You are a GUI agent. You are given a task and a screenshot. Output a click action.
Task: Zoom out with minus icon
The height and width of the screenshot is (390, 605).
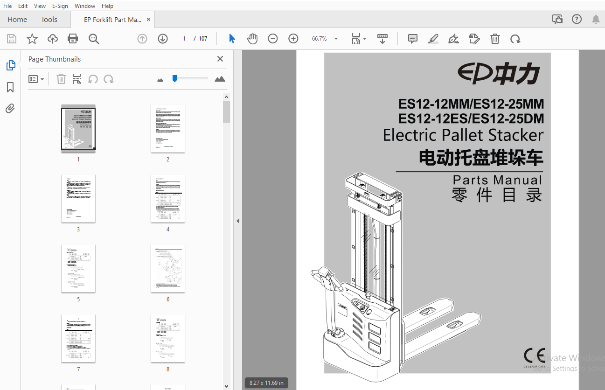tap(273, 39)
